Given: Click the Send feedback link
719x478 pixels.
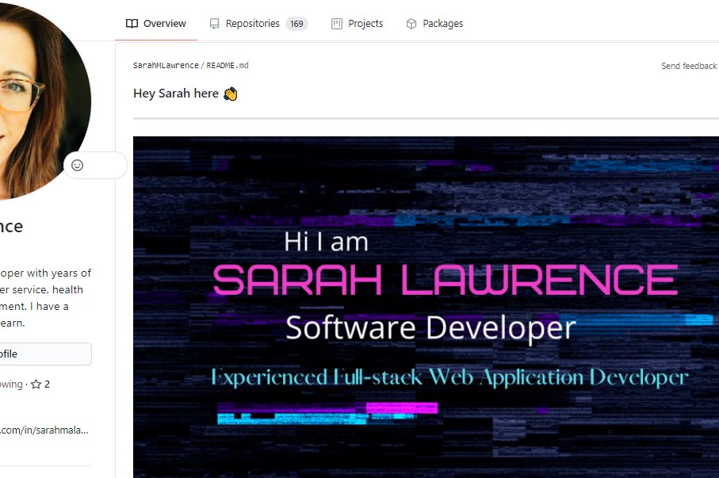Looking at the screenshot, I should coord(689,66).
